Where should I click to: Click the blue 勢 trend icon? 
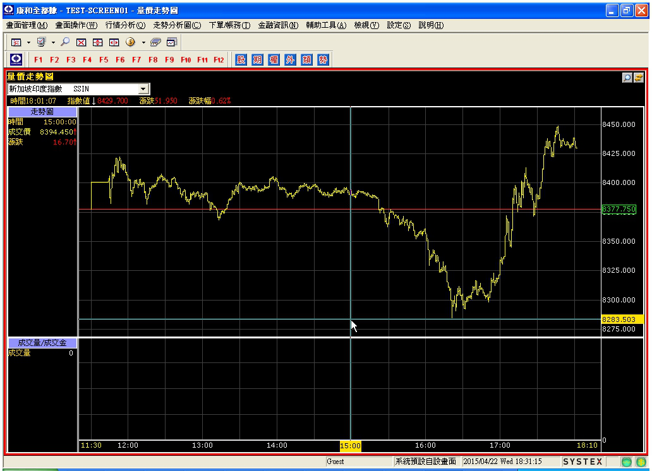tap(323, 60)
